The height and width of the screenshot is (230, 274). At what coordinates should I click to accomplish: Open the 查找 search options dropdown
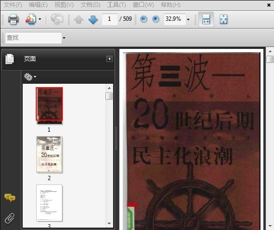(64, 38)
